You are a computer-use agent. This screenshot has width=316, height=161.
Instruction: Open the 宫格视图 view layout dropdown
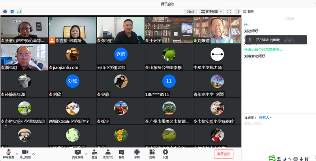pos(211,11)
